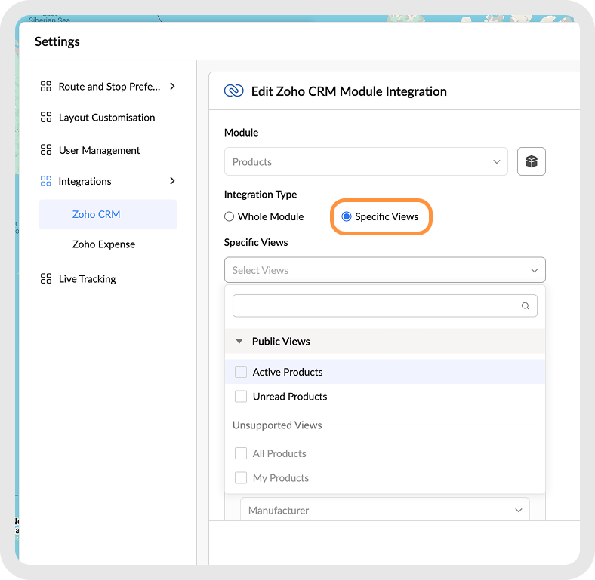Viewport: 595px width, 580px height.
Task: Tick the Unread Products checkbox
Action: [x=241, y=397]
